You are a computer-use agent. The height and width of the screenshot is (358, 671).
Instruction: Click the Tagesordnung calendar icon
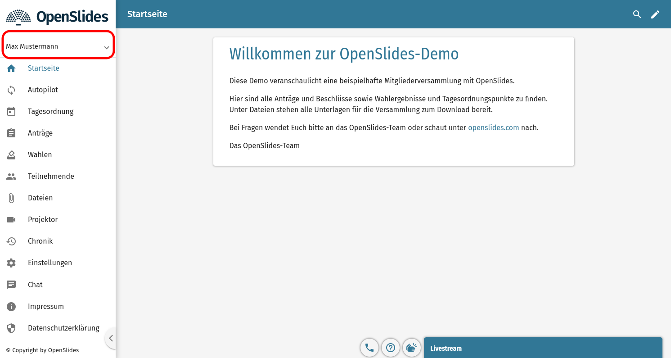pyautogui.click(x=11, y=112)
